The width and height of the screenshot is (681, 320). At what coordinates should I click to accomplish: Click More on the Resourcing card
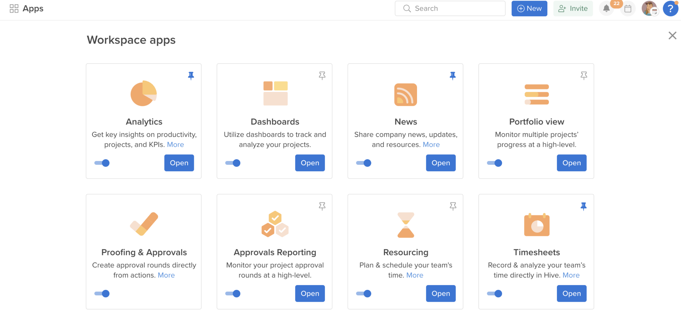point(414,275)
